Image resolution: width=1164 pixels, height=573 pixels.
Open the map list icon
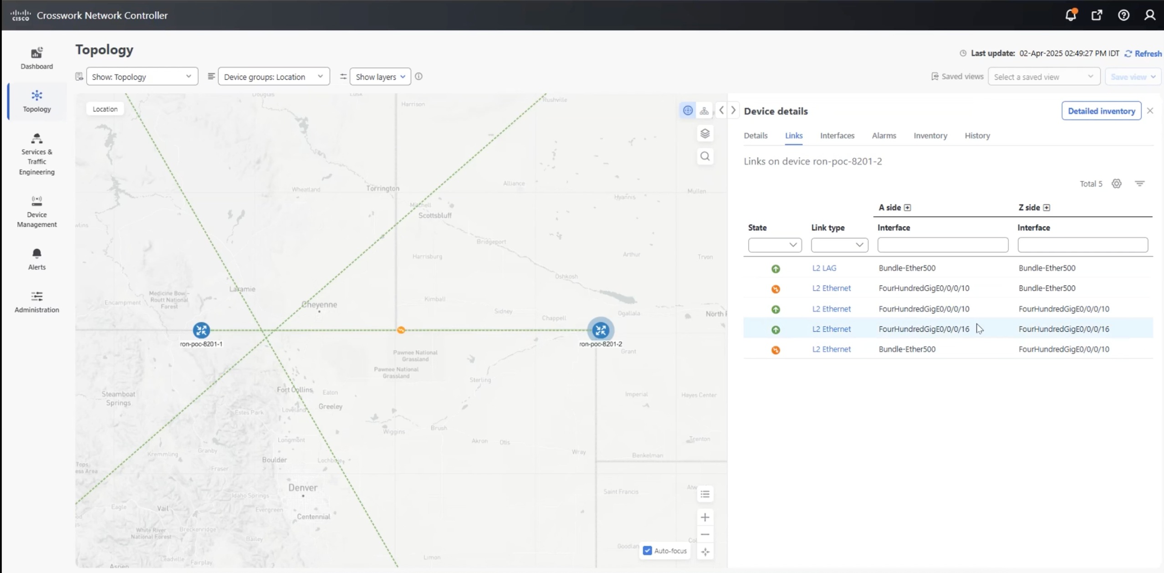pyautogui.click(x=705, y=494)
